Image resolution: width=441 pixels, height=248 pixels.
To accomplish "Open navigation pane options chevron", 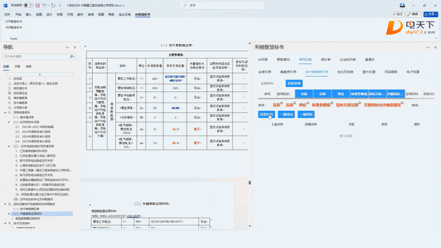I will (67, 47).
